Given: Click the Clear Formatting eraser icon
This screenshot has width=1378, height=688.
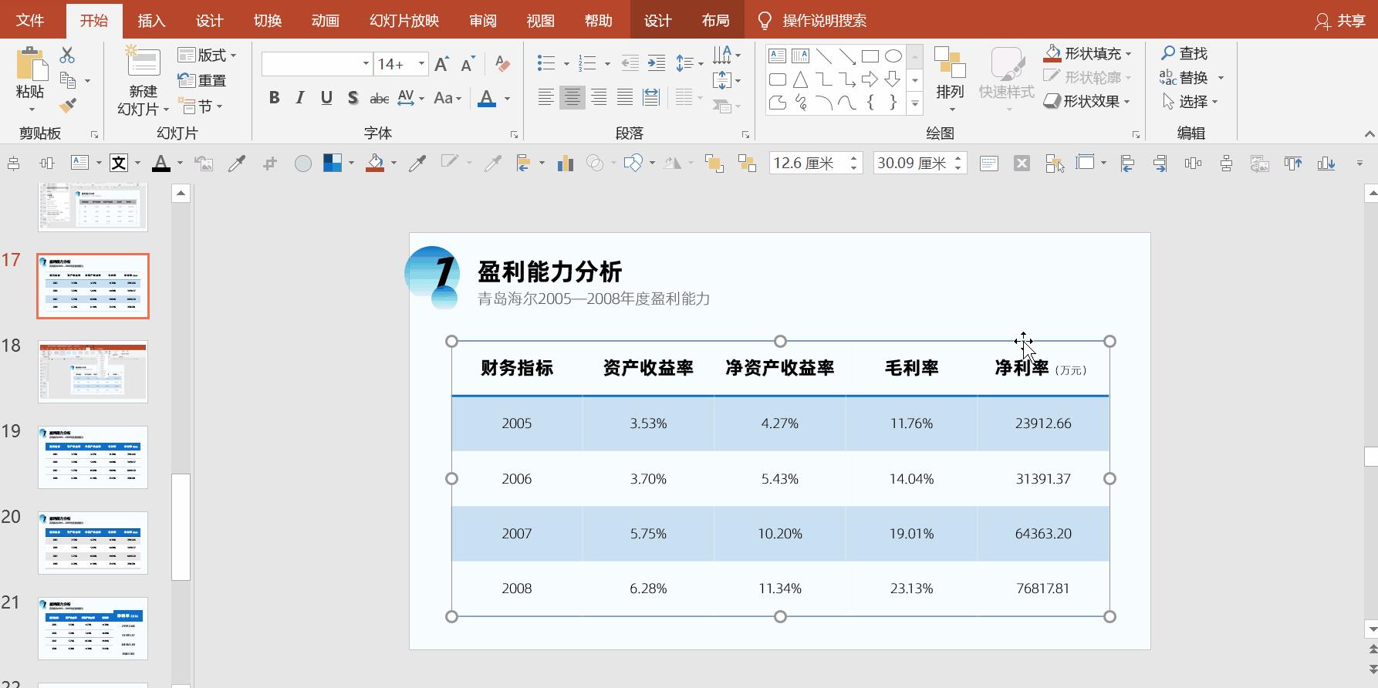Looking at the screenshot, I should click(502, 64).
